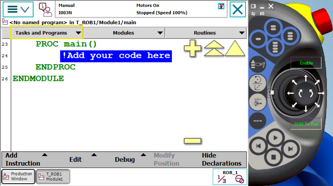Toggle the increment hard button
333x186 pixels.
[x=257, y=121]
